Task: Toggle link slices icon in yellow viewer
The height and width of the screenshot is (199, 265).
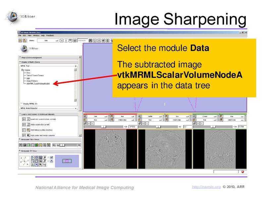Action: point(140,123)
